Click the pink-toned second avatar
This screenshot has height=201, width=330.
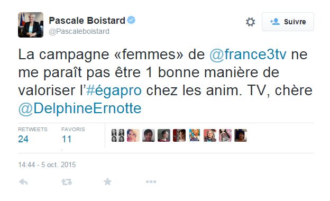[133, 135]
